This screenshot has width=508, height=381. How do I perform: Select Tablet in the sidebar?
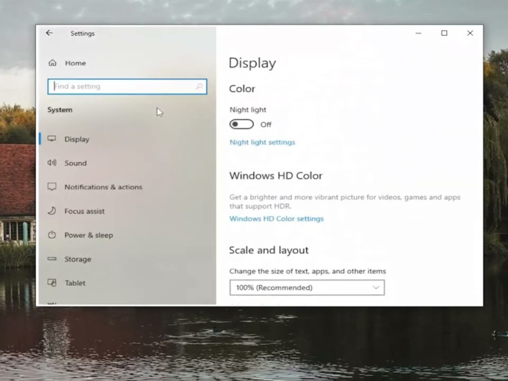[x=128, y=283]
